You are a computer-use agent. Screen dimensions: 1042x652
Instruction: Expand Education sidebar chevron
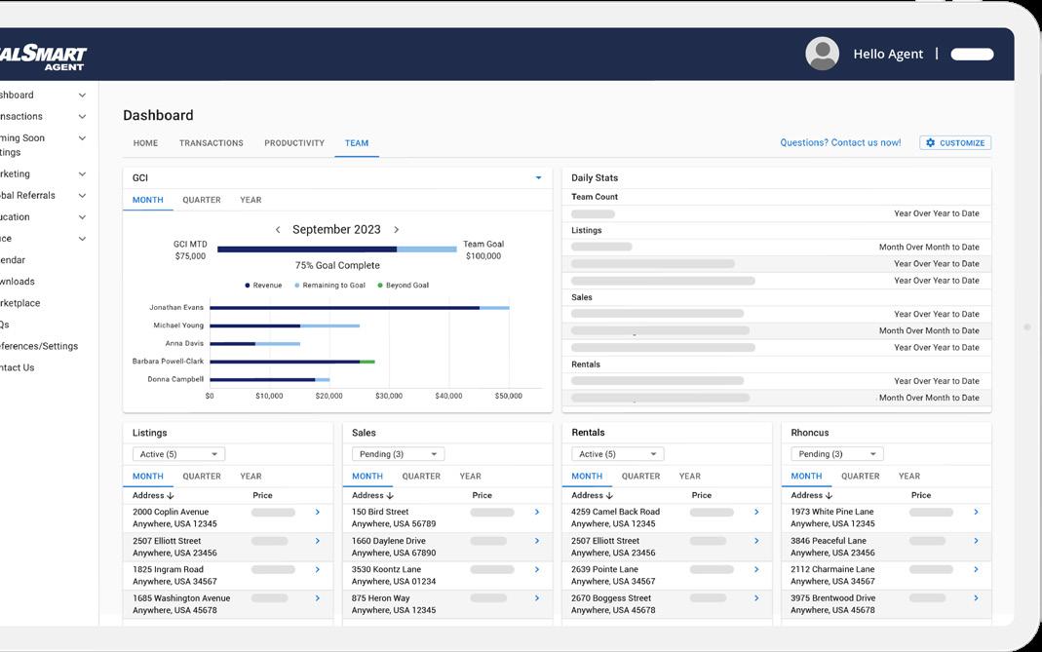click(83, 217)
